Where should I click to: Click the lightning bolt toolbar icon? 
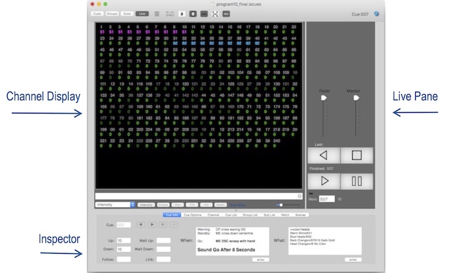click(182, 14)
